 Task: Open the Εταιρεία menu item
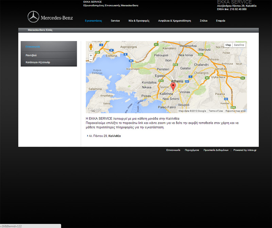click(221, 21)
